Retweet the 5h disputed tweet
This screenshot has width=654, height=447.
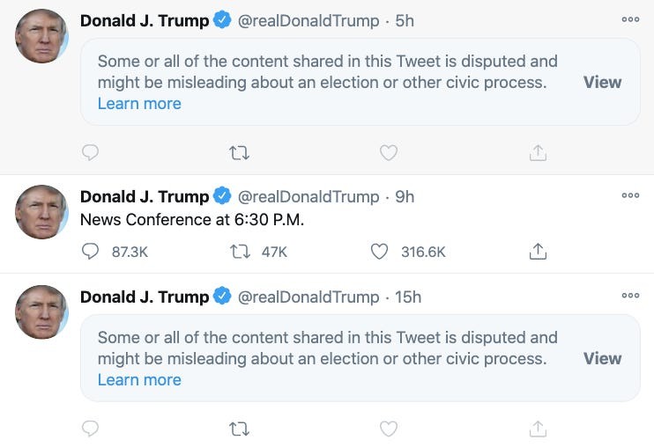point(239,153)
